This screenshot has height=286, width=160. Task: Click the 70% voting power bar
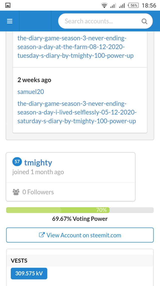tap(80, 210)
